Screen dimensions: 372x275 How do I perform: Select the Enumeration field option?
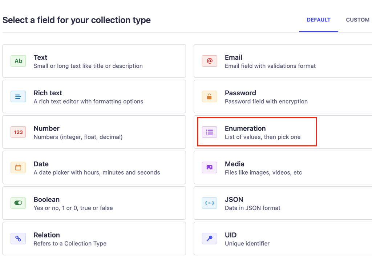pos(283,132)
